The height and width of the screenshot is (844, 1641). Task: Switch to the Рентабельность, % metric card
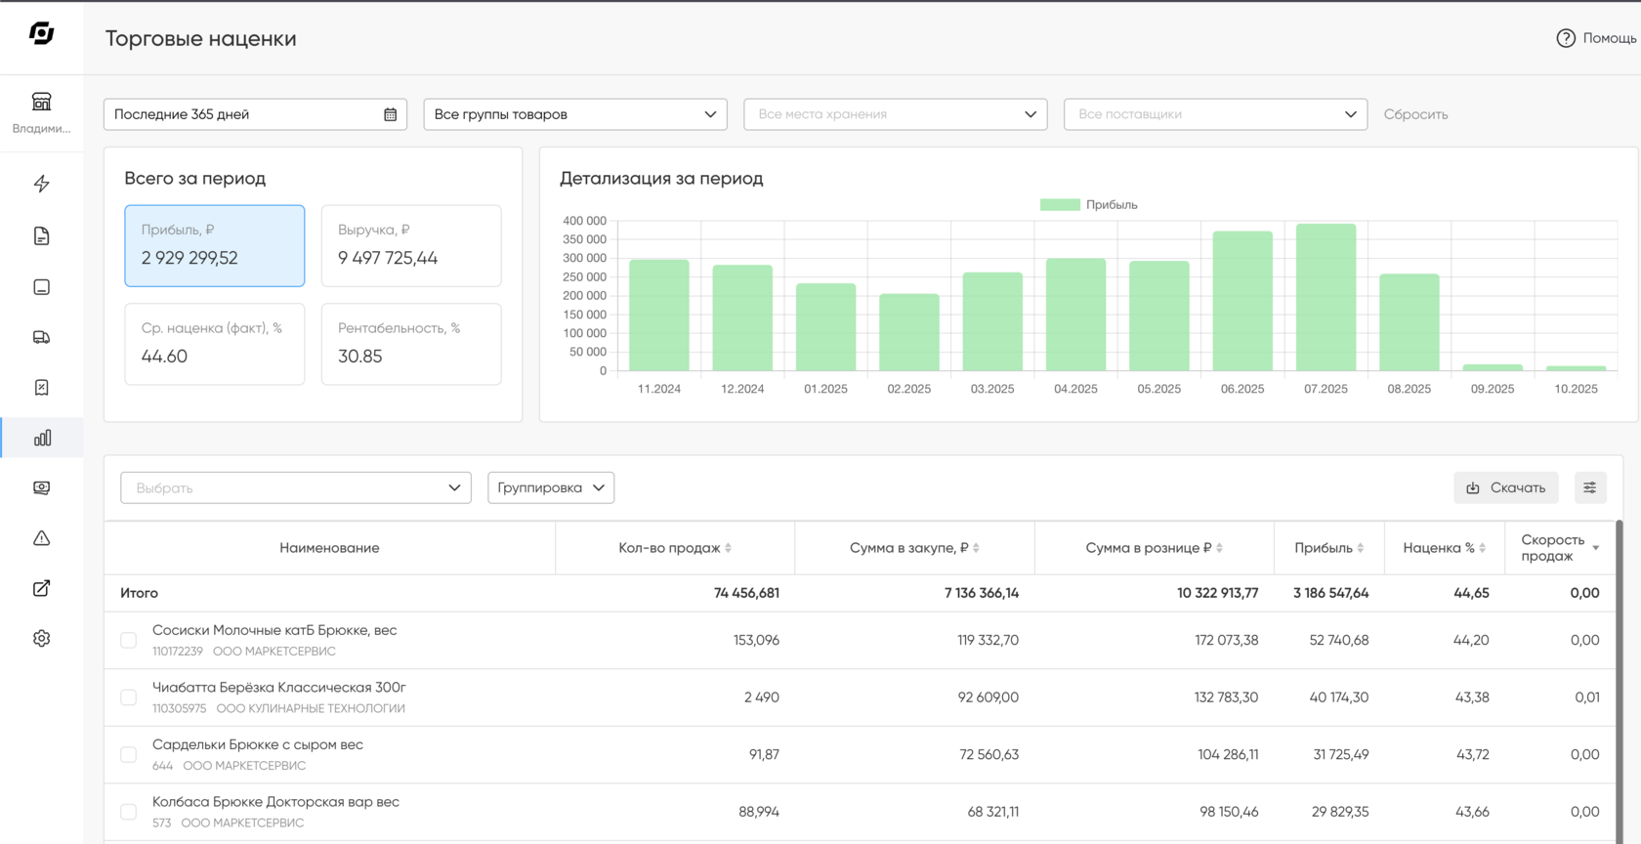pyautogui.click(x=411, y=344)
